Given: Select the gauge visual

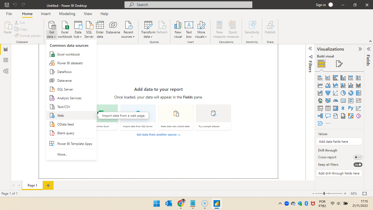Looking at the screenshot, I should tap(336, 101).
